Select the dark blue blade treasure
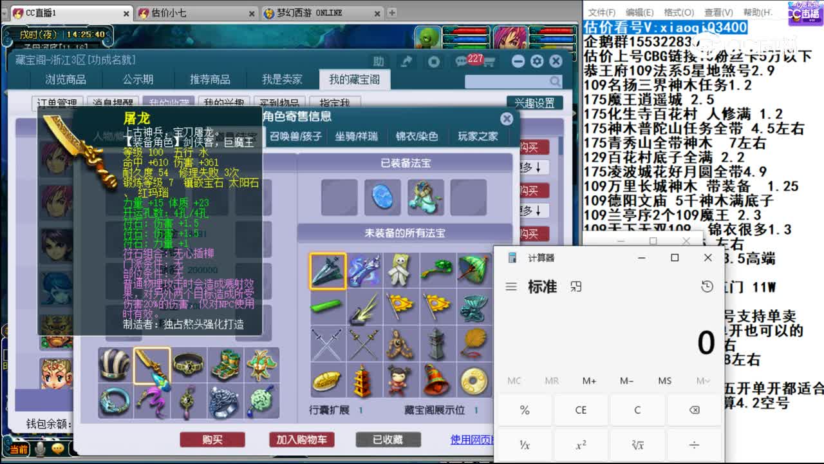The image size is (824, 464). pos(328,271)
